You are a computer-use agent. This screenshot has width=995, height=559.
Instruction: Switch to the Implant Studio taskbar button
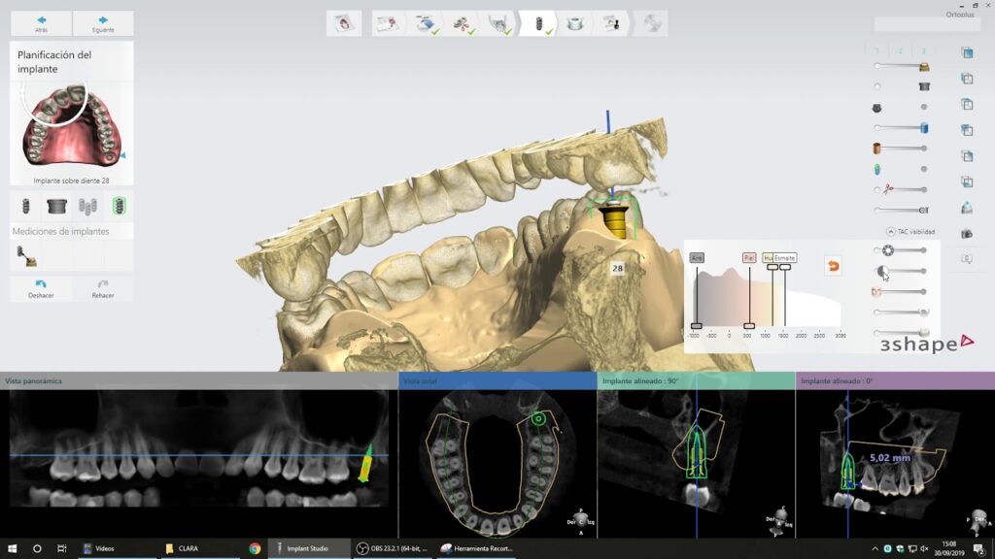pyautogui.click(x=308, y=549)
